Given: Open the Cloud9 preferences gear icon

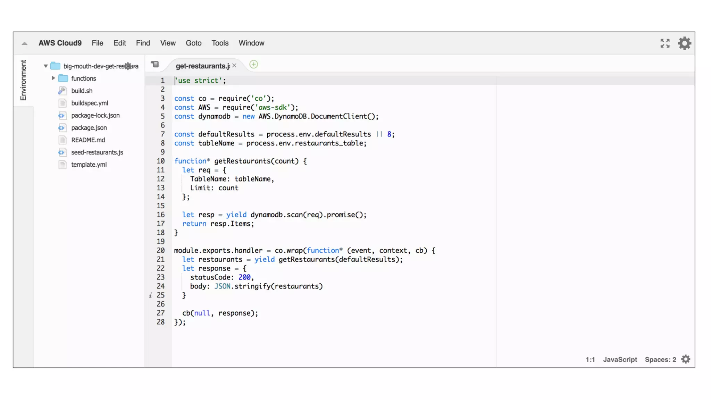Looking at the screenshot, I should click(x=684, y=43).
